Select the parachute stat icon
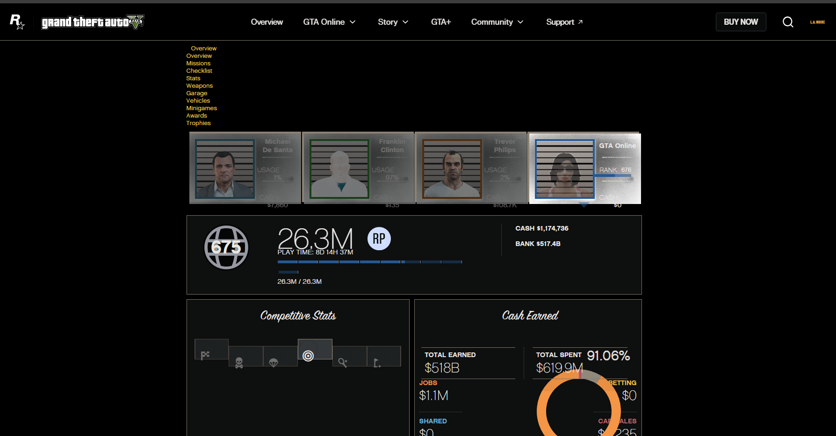Viewport: 836px width, 436px height. tap(274, 362)
